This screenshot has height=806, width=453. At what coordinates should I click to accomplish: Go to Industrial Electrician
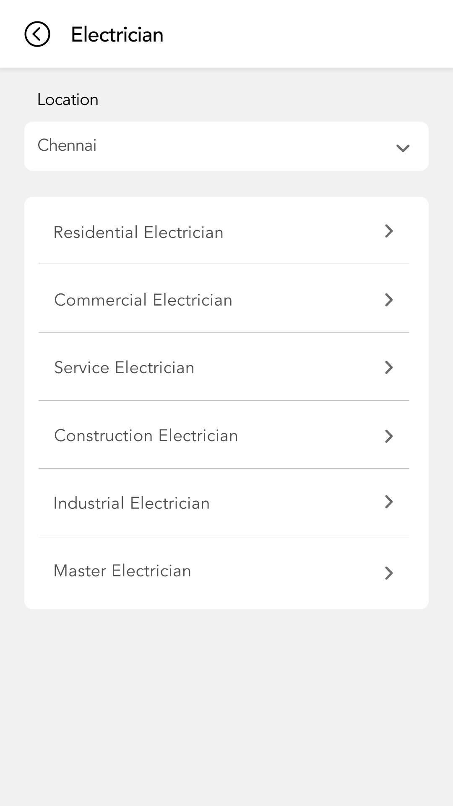pos(131,503)
